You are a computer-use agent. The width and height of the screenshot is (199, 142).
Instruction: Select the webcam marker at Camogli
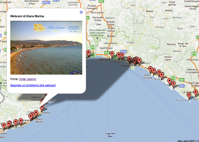click(x=130, y=59)
